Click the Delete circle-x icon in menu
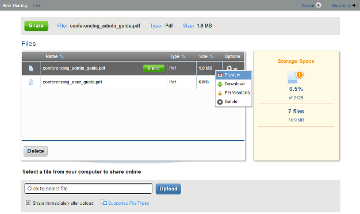The image size is (360, 214). (220, 102)
